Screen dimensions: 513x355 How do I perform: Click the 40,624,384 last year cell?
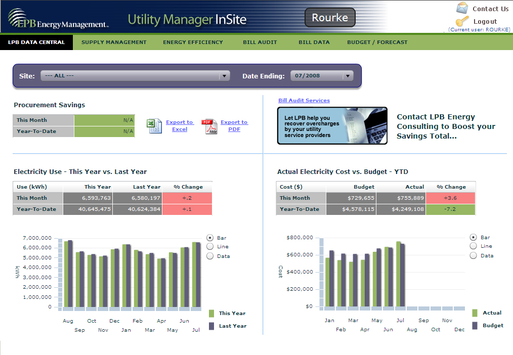138,209
